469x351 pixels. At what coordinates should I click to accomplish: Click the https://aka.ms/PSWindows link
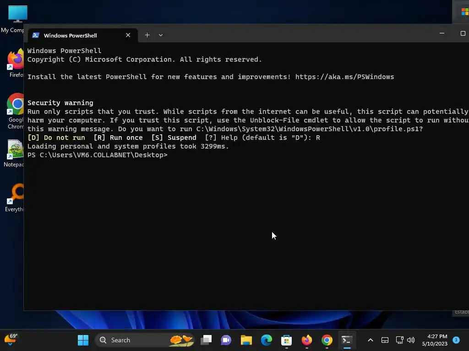344,77
